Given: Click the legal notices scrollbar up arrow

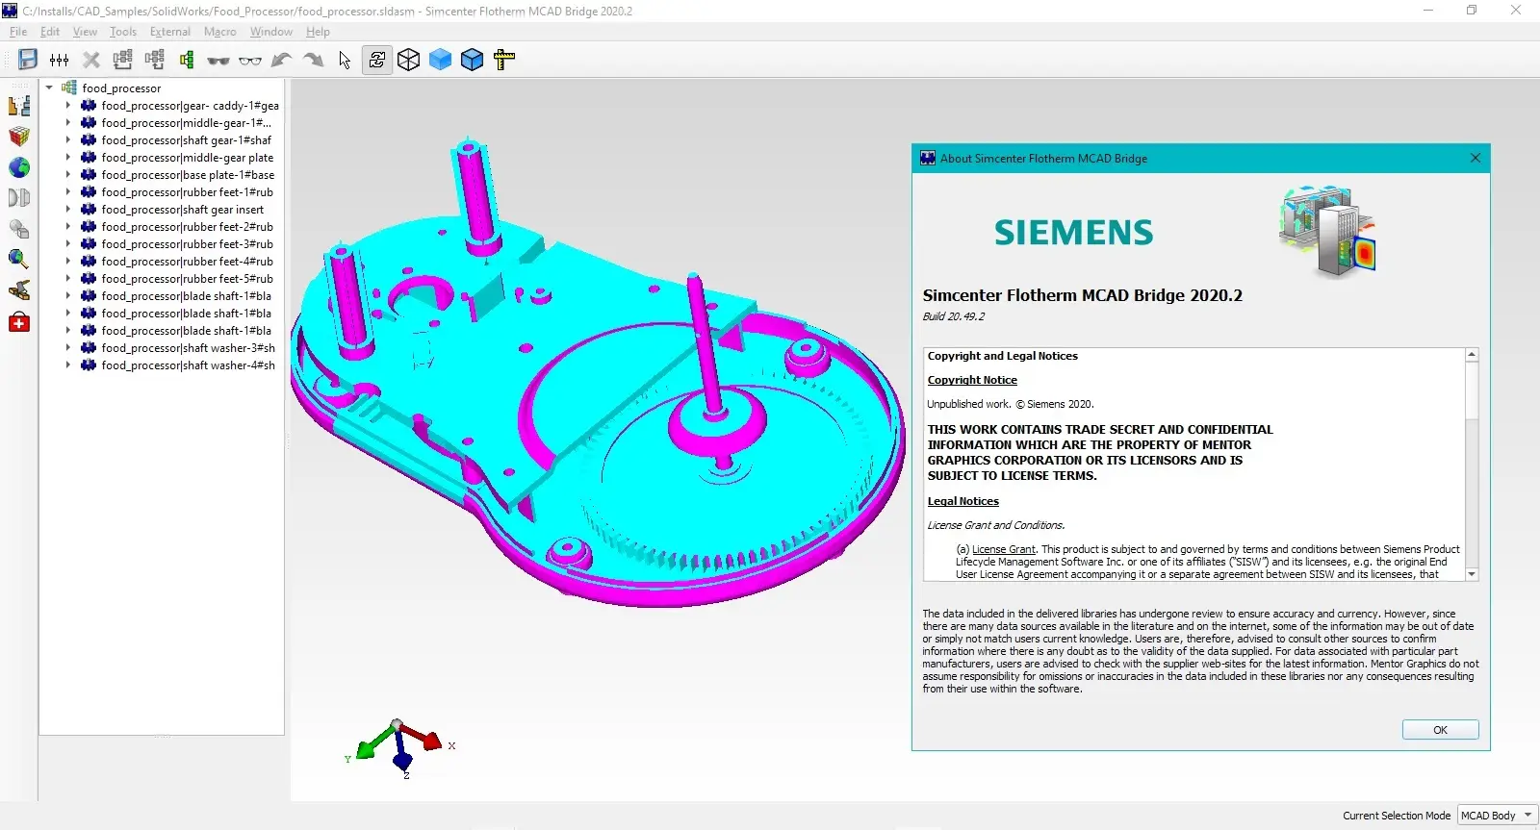Looking at the screenshot, I should [1472, 356].
